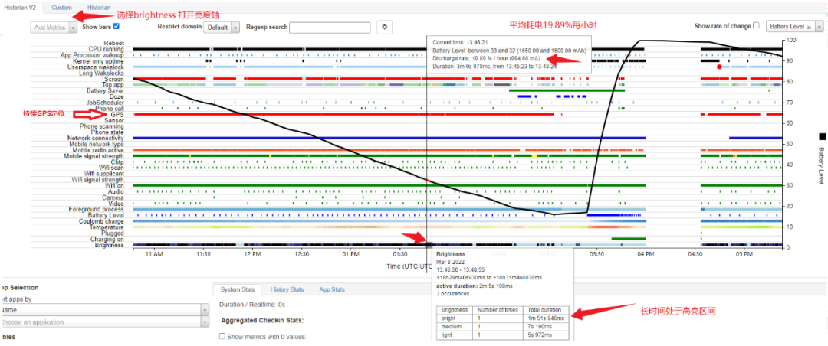Click the Wifi scan row label
This screenshot has height=346, width=828.
[111, 168]
